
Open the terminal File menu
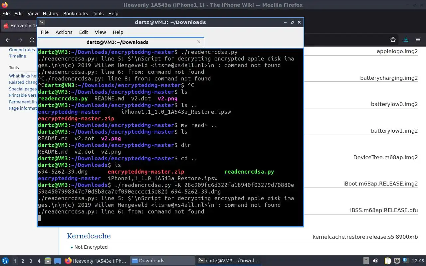(45, 32)
